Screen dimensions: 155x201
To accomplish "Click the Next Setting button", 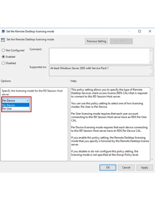I will pyautogui.click(x=121, y=41).
